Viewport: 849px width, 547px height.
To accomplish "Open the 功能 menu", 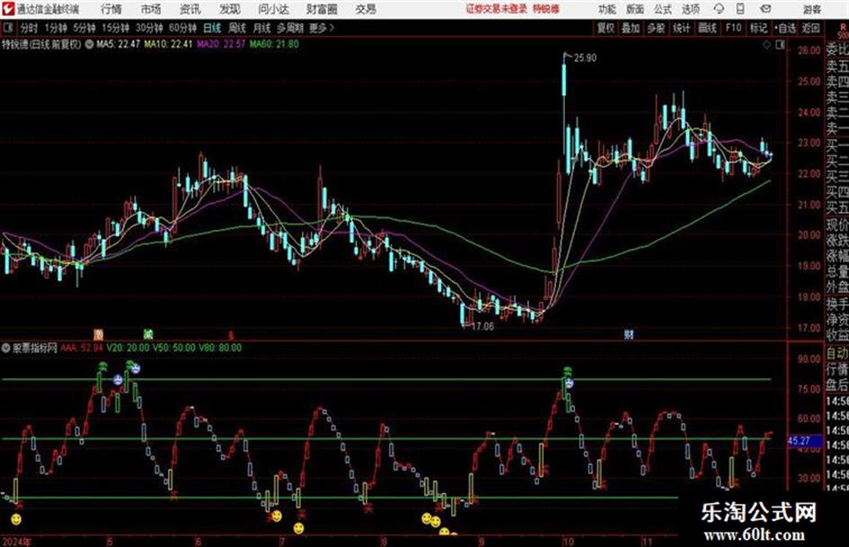I will point(607,9).
